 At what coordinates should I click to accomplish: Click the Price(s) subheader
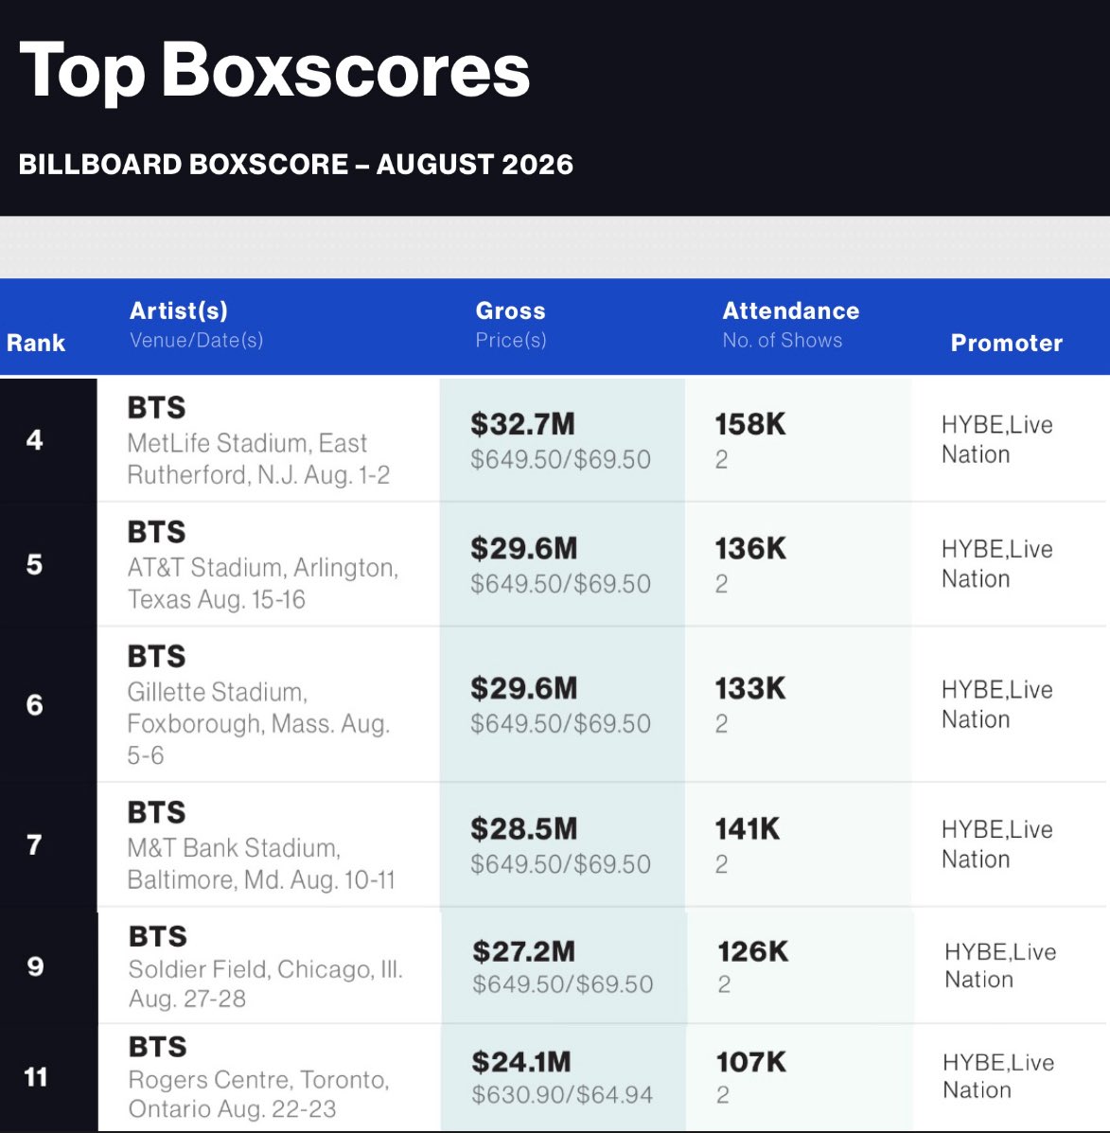coord(511,341)
